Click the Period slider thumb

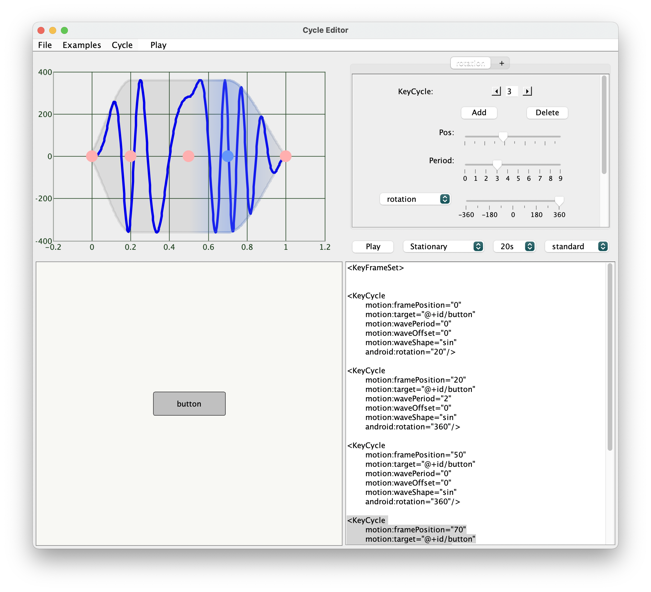(x=497, y=165)
